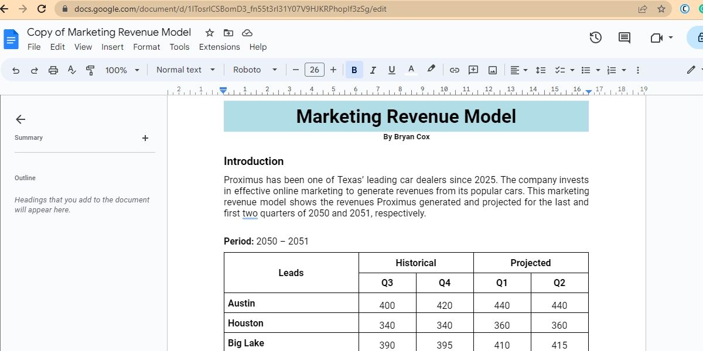This screenshot has height=351, width=703.
Task: Click the font size field showing 26
Action: click(x=315, y=70)
